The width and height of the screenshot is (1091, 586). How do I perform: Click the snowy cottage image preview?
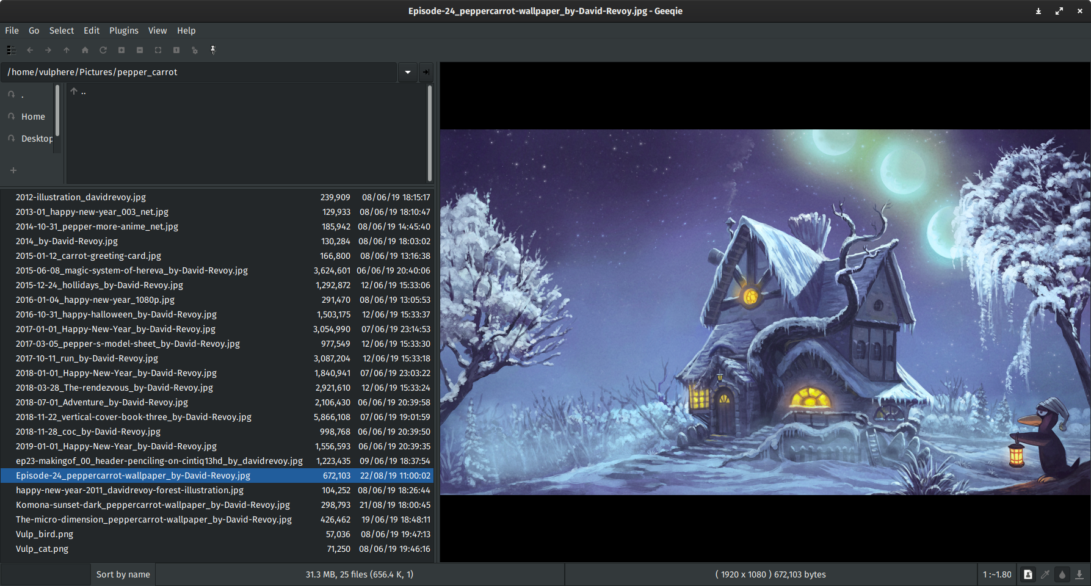click(x=765, y=312)
